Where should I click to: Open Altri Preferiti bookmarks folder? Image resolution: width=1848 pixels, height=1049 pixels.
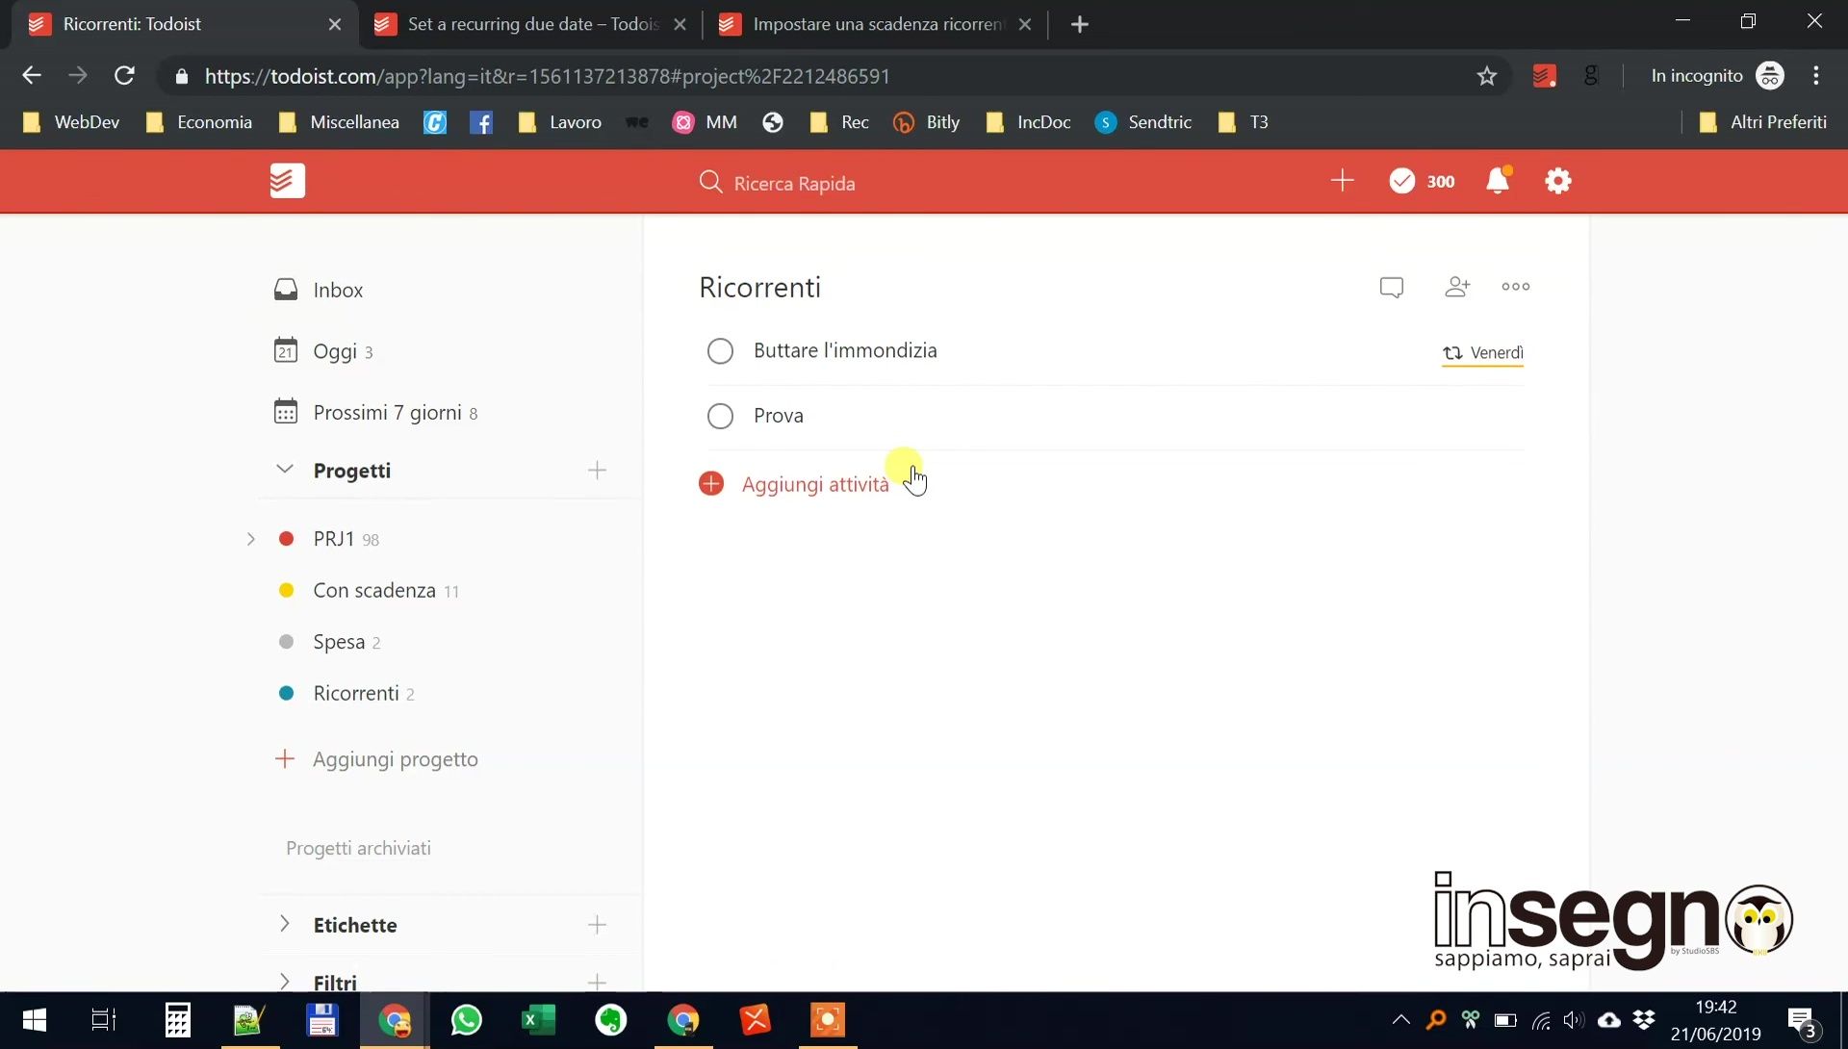coord(1763,122)
